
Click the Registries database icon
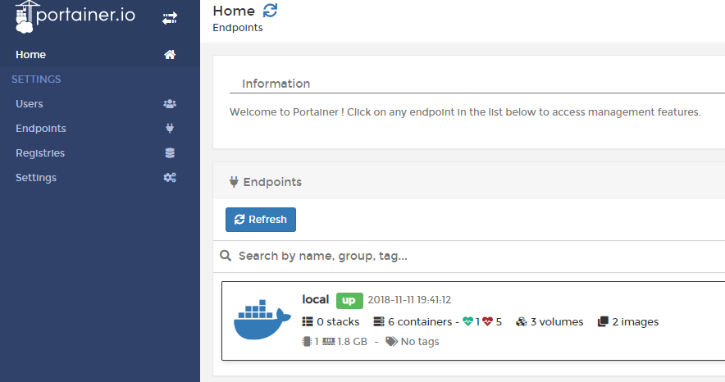pyautogui.click(x=170, y=153)
